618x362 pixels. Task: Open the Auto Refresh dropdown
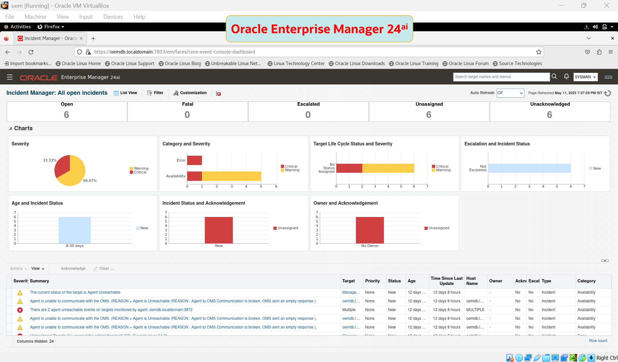click(x=510, y=93)
